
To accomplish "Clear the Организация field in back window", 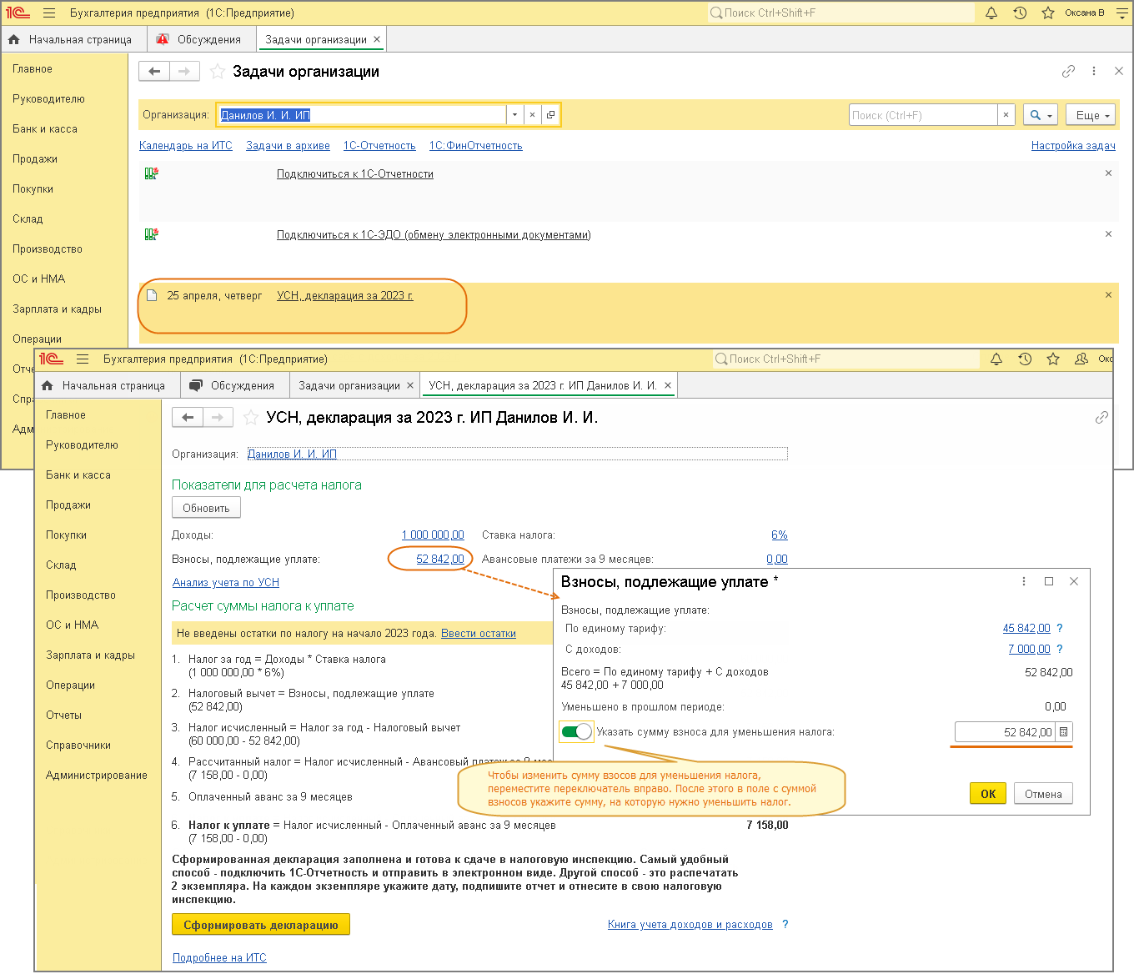I will 532,115.
